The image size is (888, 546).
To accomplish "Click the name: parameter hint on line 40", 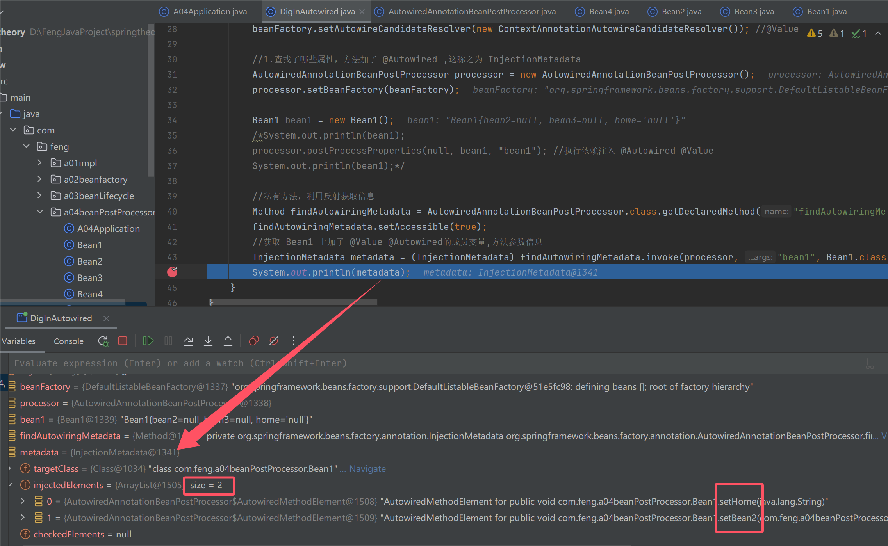I will coord(776,212).
